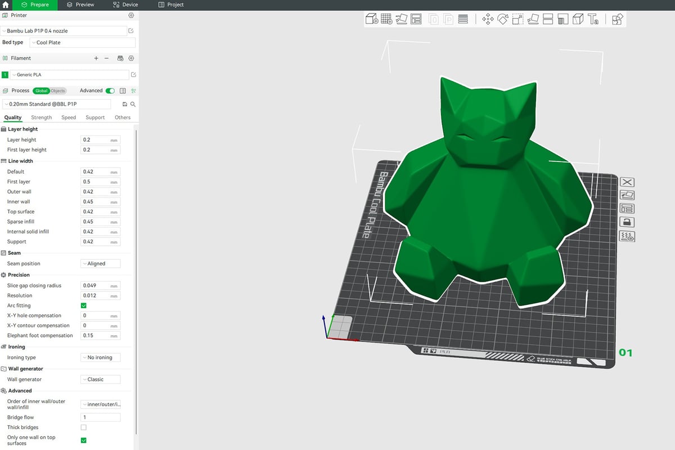Save the process preset
This screenshot has height=450, width=675.
click(124, 105)
